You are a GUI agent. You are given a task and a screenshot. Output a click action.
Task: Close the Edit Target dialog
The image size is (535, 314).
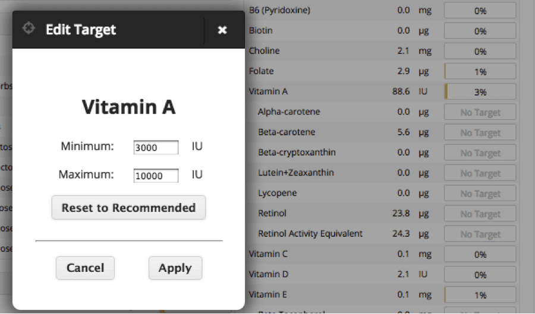click(222, 30)
